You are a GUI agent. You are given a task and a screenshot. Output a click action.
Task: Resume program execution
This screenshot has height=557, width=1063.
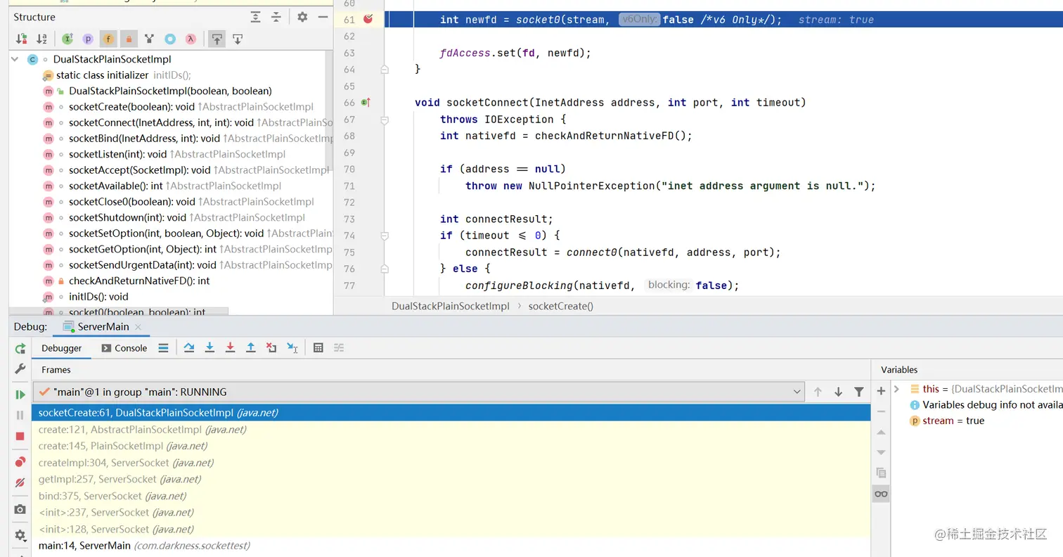pyautogui.click(x=20, y=395)
